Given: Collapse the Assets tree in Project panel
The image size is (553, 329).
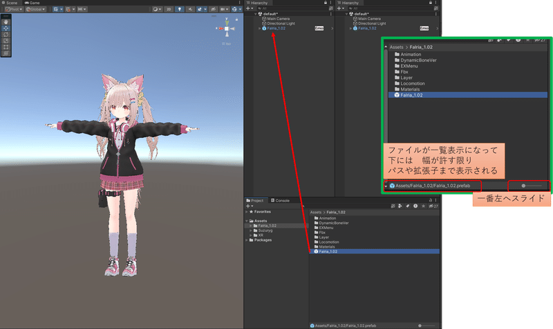Looking at the screenshot, I should (247, 221).
